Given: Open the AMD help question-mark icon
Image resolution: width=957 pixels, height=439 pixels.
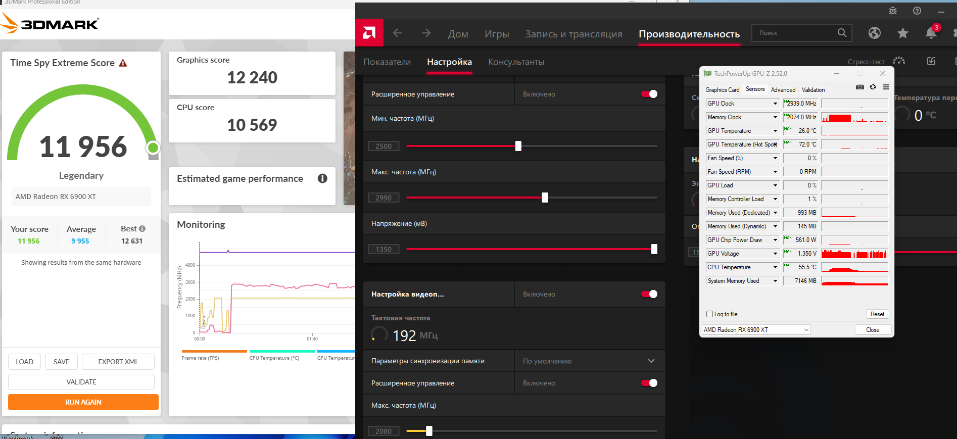Looking at the screenshot, I should tap(917, 11).
